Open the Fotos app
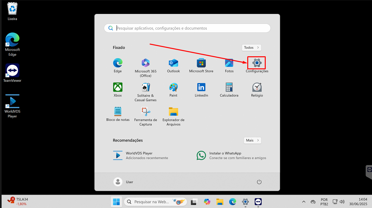Viewport: 372px width, 208px height. coord(229,66)
